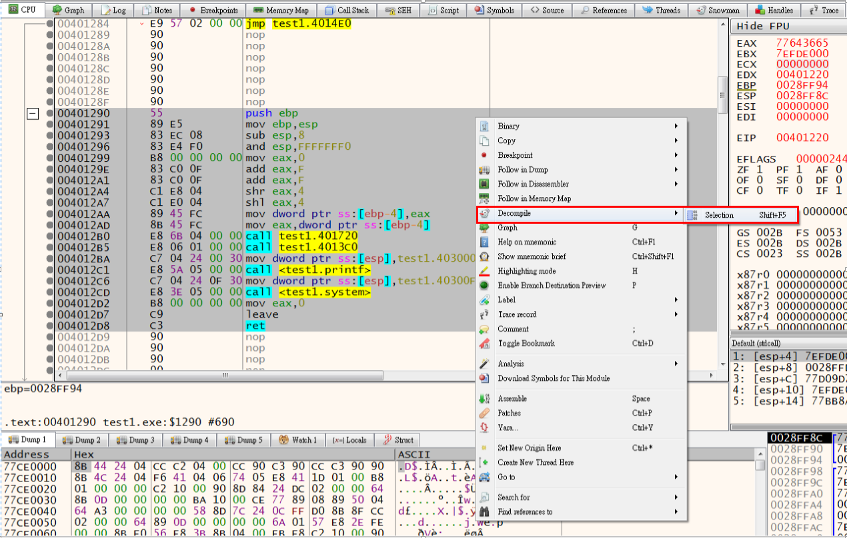This screenshot has height=538, width=847.
Task: Switch to the Graph tab
Action: click(68, 10)
